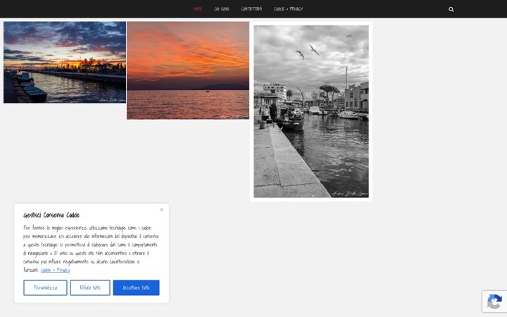Open the black and white dock photo
The image size is (507, 317).
(311, 111)
